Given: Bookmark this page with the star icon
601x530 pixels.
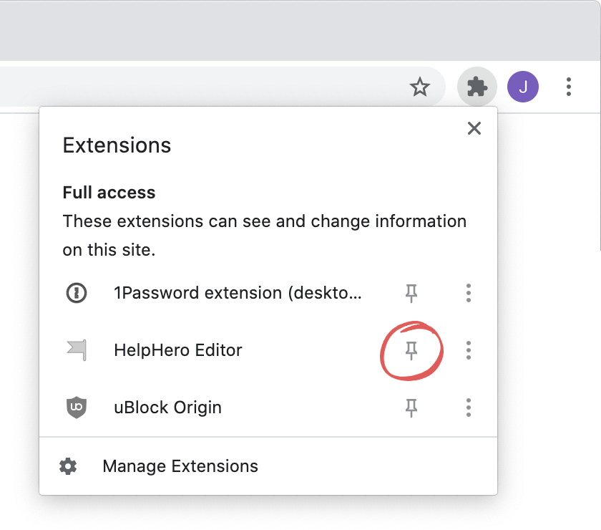Looking at the screenshot, I should 420,87.
